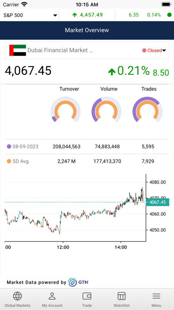Tap the index value 4,067.45
Image resolution: width=174 pixels, height=310 pixels.
click(28, 71)
